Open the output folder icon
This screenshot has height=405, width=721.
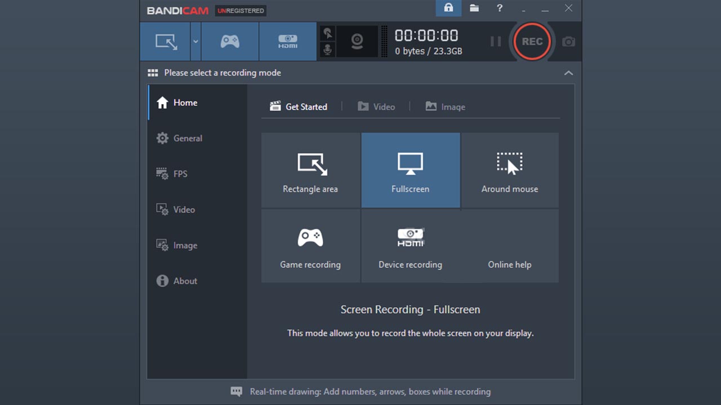pyautogui.click(x=474, y=8)
